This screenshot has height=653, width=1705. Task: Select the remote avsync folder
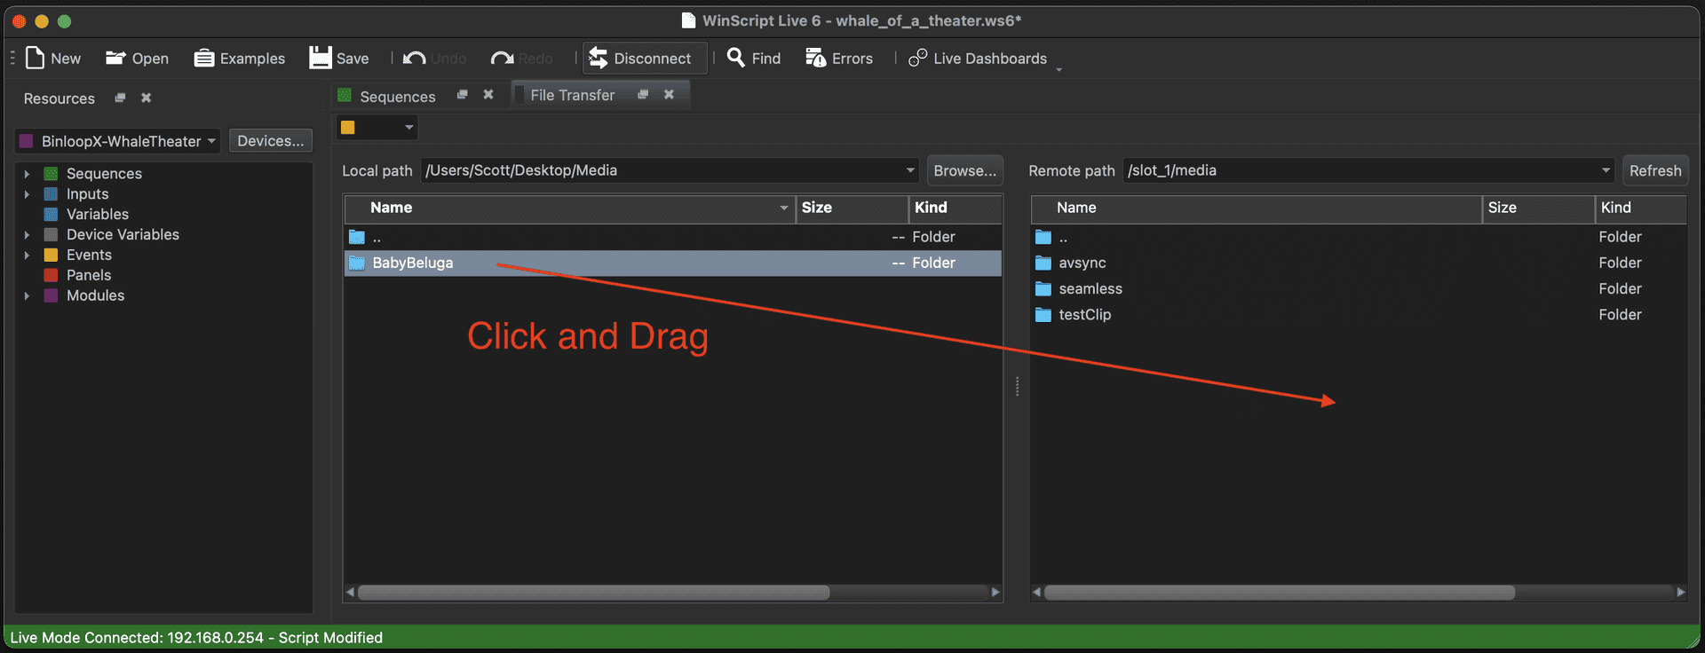1082,263
